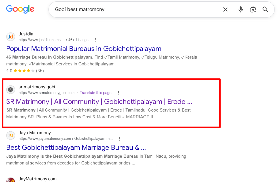Viewport: 279px width, 184px height.
Task: Open the three-dot menu for the srmatrimonygobi result
Action: click(x=118, y=93)
